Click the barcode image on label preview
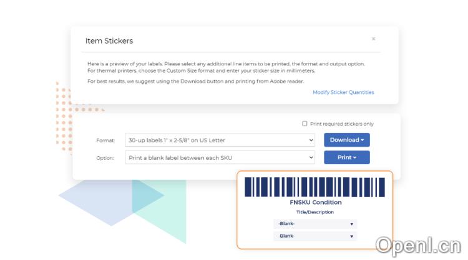 click(314, 187)
